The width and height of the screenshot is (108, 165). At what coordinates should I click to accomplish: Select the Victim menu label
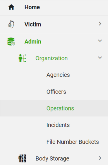33,24
